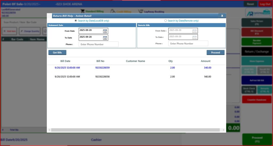Focus the Statement Date phone number field
Image resolution: width=273 pixels, height=146 pixels.
pos(98,44)
